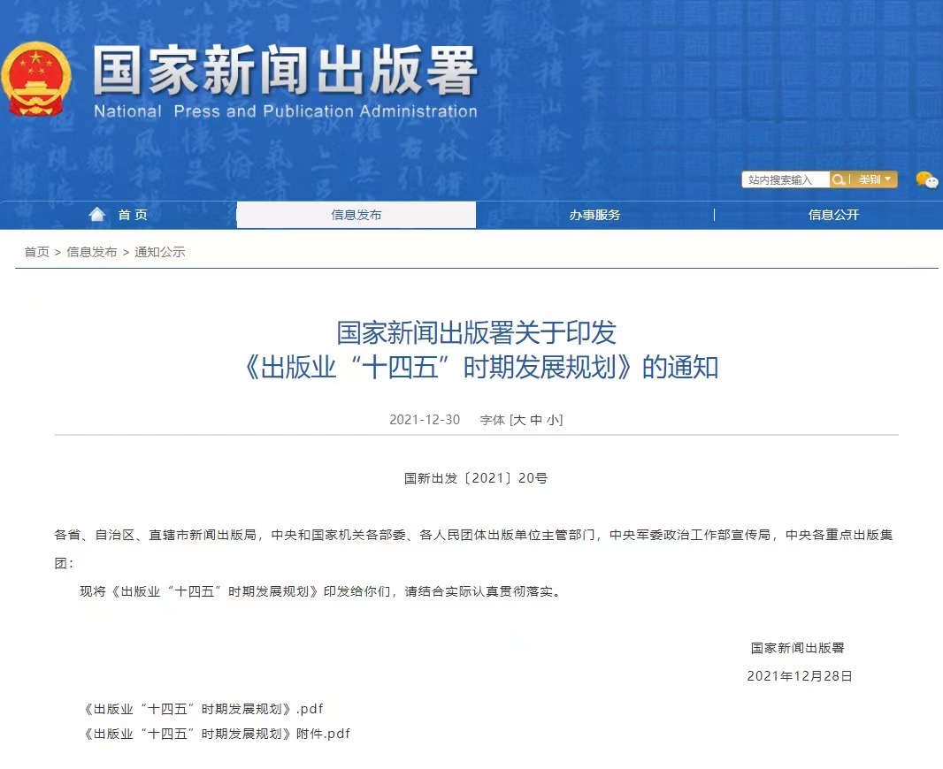Focus the 站内搜索输入 search field
The height and width of the screenshot is (769, 943).
[x=786, y=179]
